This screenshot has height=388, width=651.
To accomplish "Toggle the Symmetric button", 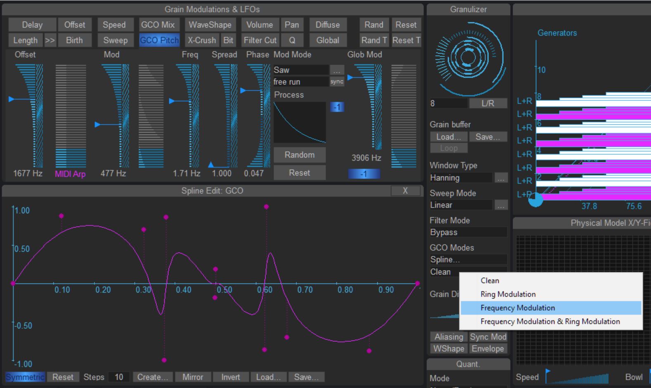I will point(25,377).
